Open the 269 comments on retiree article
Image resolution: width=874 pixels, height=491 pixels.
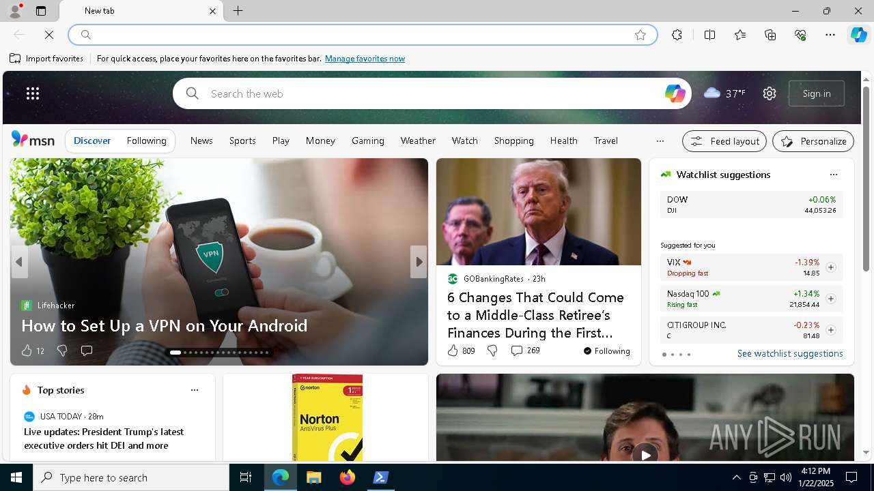click(525, 351)
